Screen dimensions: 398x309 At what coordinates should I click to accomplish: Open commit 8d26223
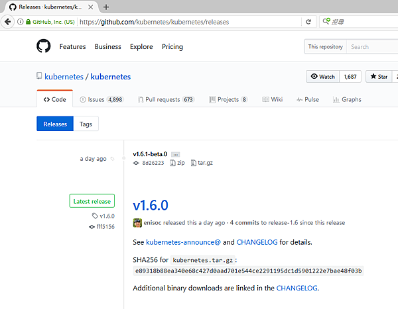pos(153,163)
